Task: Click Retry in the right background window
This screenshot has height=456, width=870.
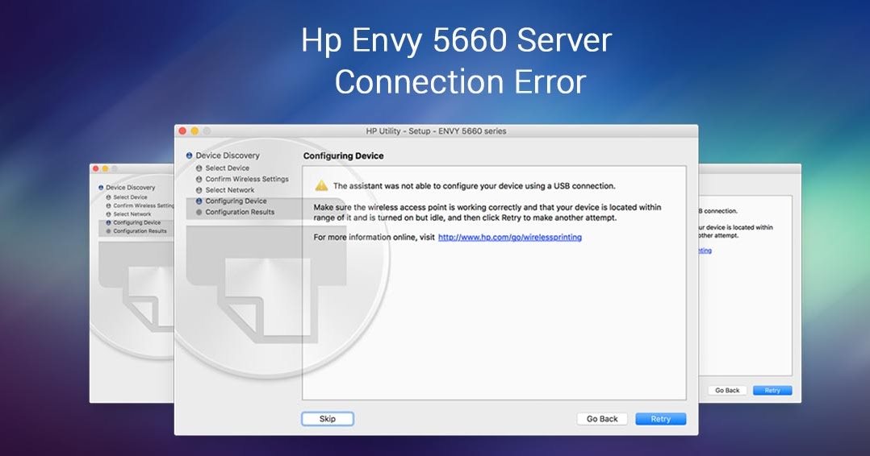Action: pos(772,391)
